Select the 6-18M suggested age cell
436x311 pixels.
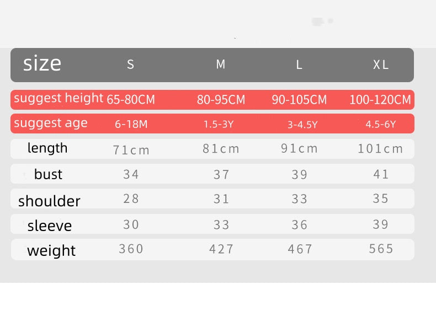tap(131, 124)
